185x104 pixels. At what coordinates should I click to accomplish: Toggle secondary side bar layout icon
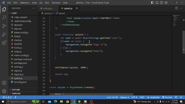click(x=161, y=3)
